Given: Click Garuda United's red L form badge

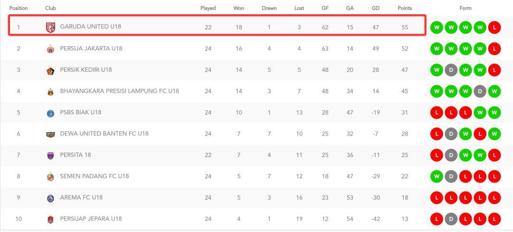Looking at the screenshot, I should pyautogui.click(x=494, y=28).
